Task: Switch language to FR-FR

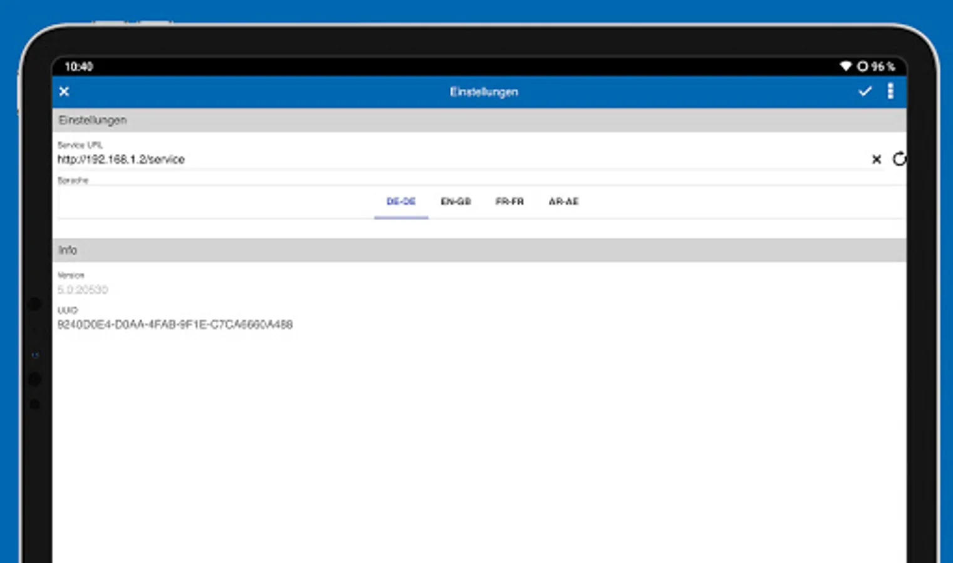Action: [509, 202]
